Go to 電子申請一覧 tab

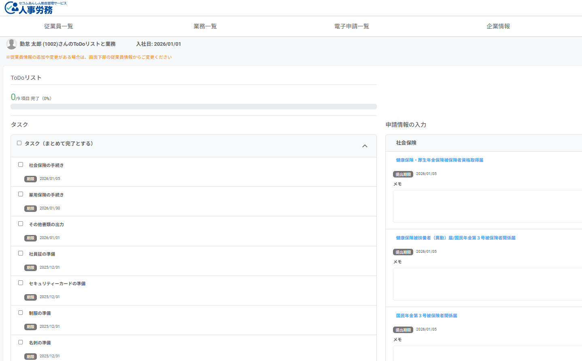352,26
